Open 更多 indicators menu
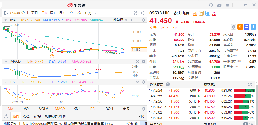This screenshot has width=258, height=125. (x=126, y=109)
